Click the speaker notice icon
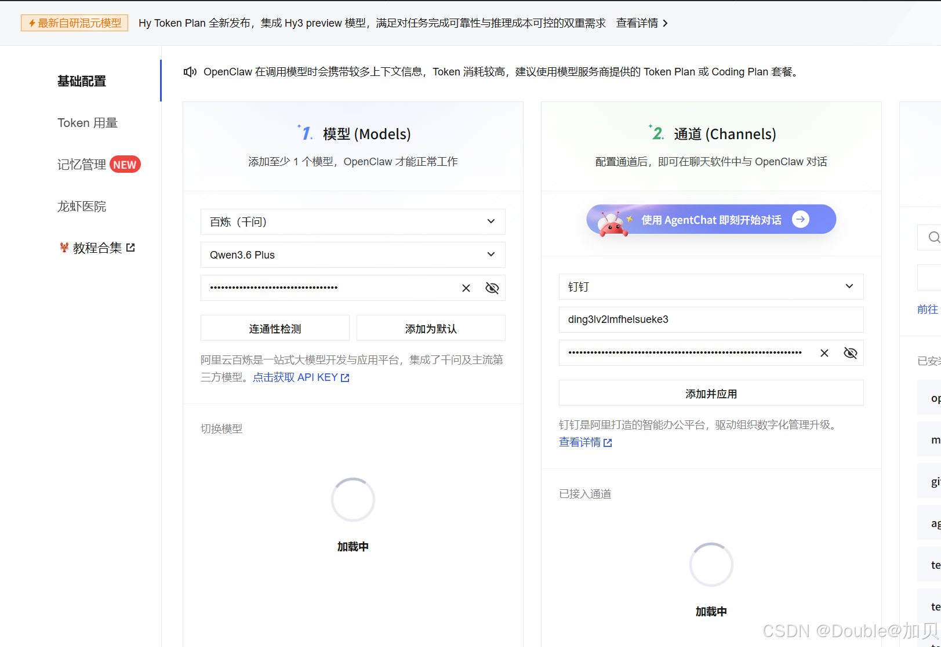Screen dimensions: 941x647 tap(190, 72)
